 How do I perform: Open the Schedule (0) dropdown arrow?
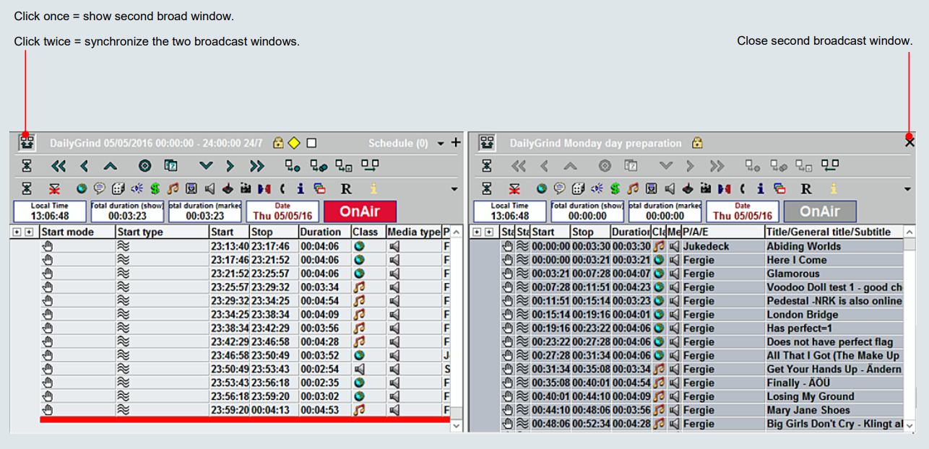(441, 144)
